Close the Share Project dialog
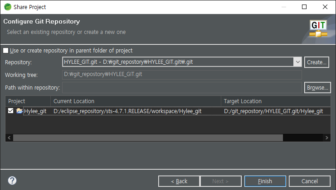The height and width of the screenshot is (190, 336). click(x=325, y=7)
